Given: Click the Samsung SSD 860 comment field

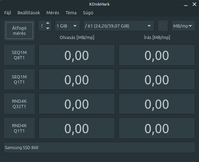Looking at the screenshot, I should (99, 147).
